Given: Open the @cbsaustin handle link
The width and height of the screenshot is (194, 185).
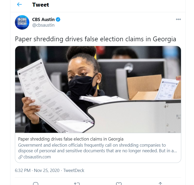Looking at the screenshot, I should click(x=43, y=25).
